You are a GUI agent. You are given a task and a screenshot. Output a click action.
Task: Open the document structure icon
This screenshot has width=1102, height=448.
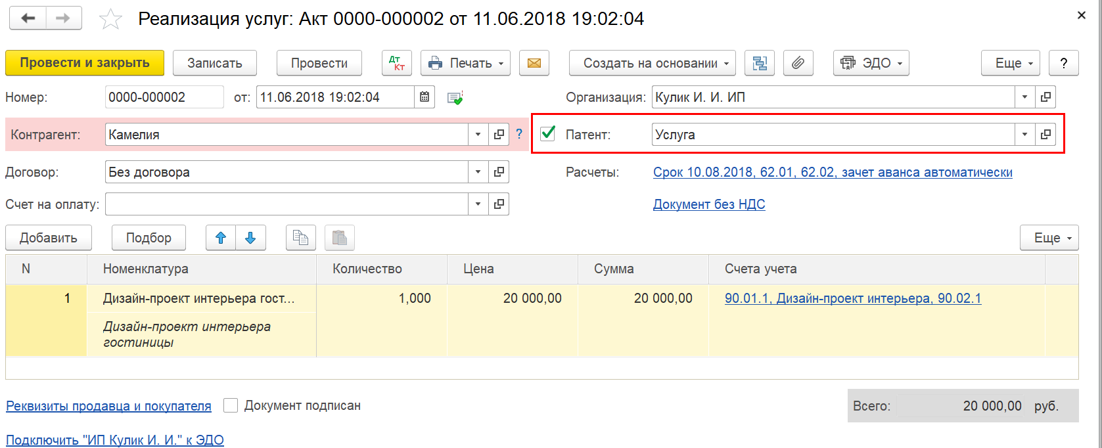pyautogui.click(x=760, y=63)
